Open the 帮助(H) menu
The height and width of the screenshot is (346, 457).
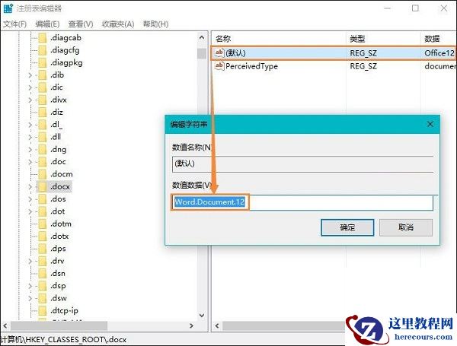click(x=155, y=24)
